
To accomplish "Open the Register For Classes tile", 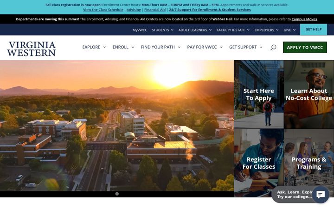I will click(x=259, y=163).
